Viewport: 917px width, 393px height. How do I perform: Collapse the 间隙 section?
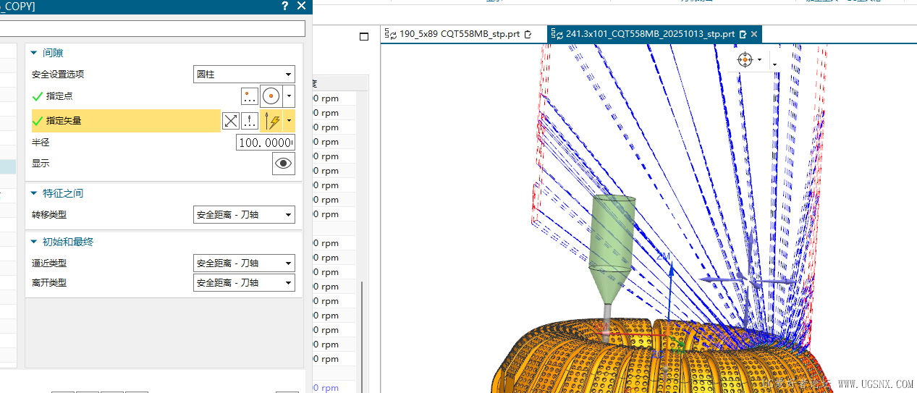[x=34, y=53]
